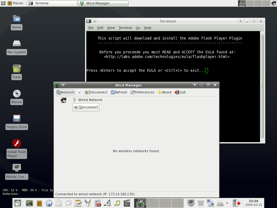Viewport: 277px width, 208px height.
Task: Open the Trash desktop icon
Action: tap(17, 72)
